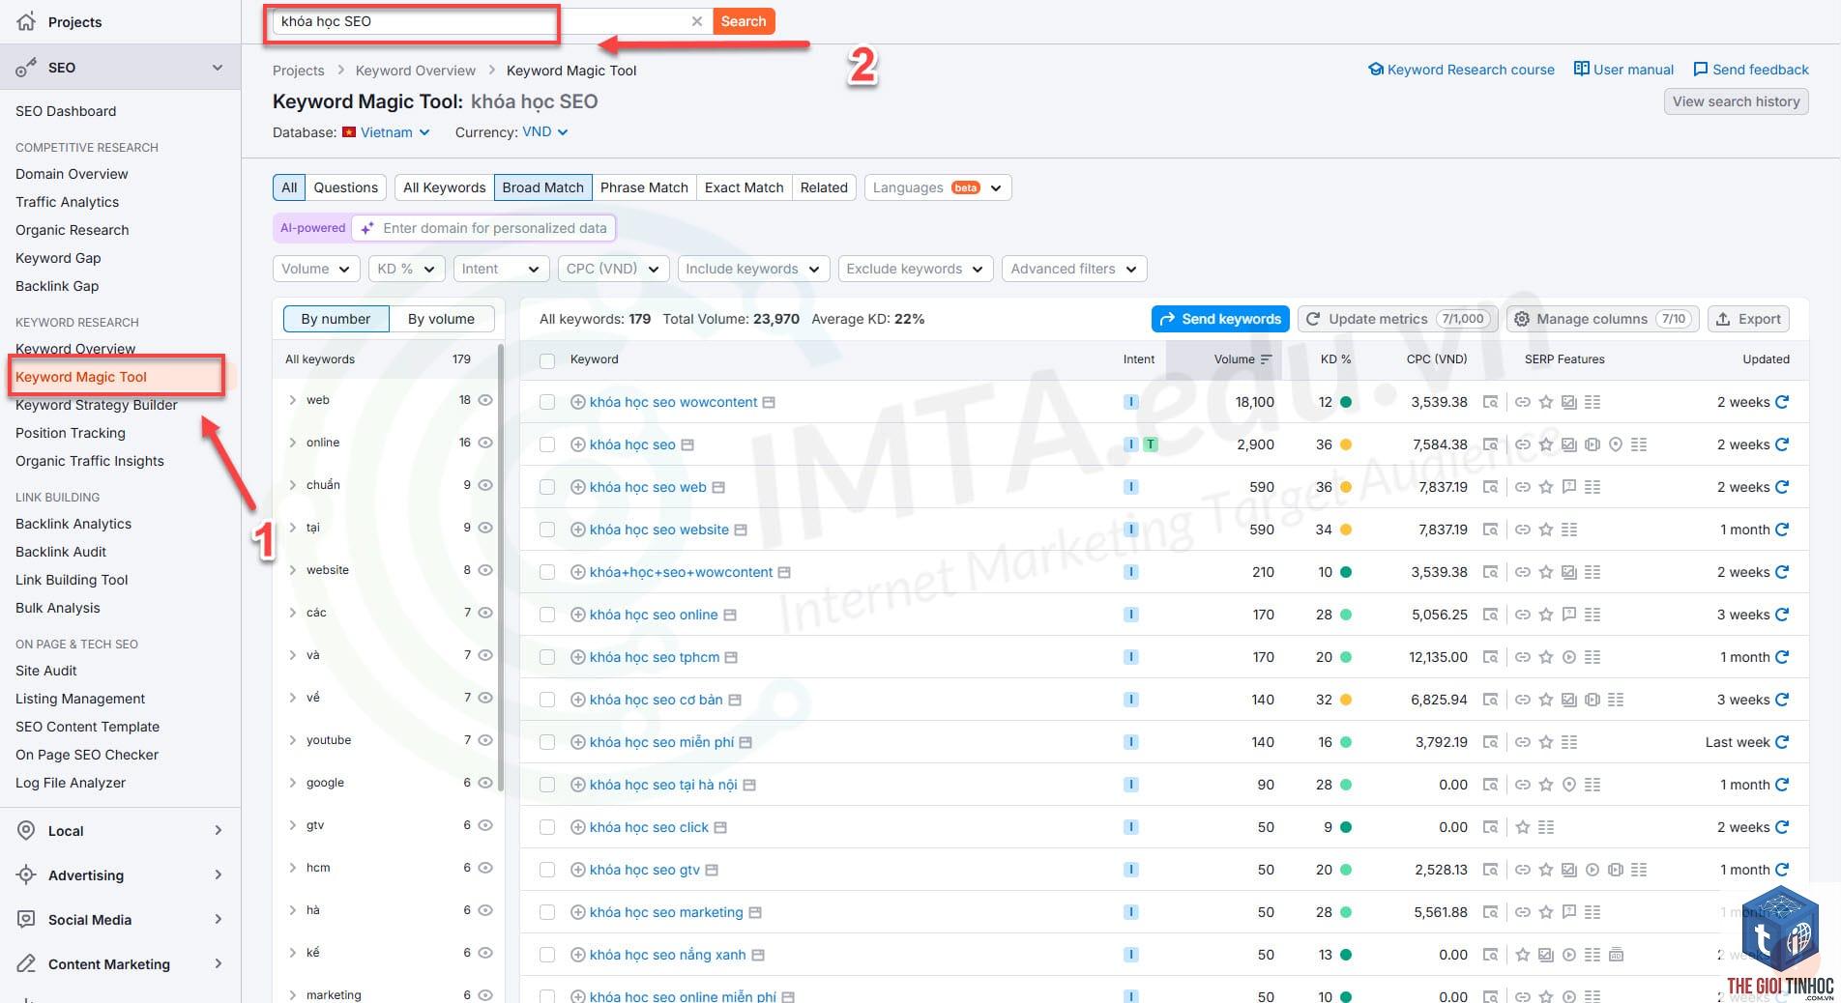Open the Keyword Research course link

[1461, 70]
